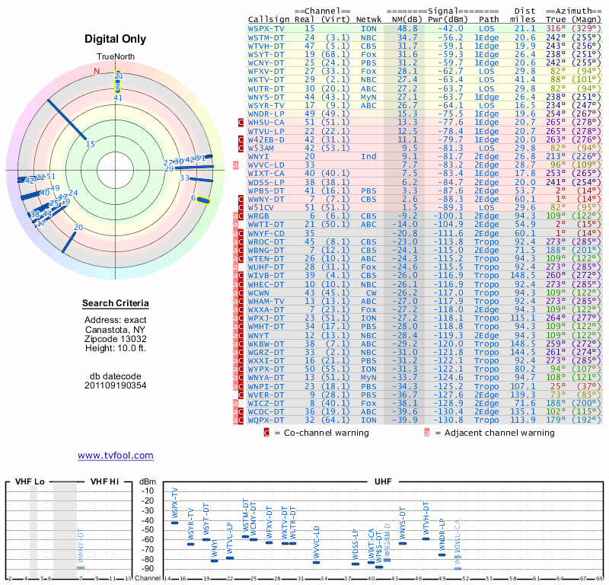The image size is (609, 585).
Task: Click the WSPX-TV marker in UHF chart
Action: [x=175, y=523]
